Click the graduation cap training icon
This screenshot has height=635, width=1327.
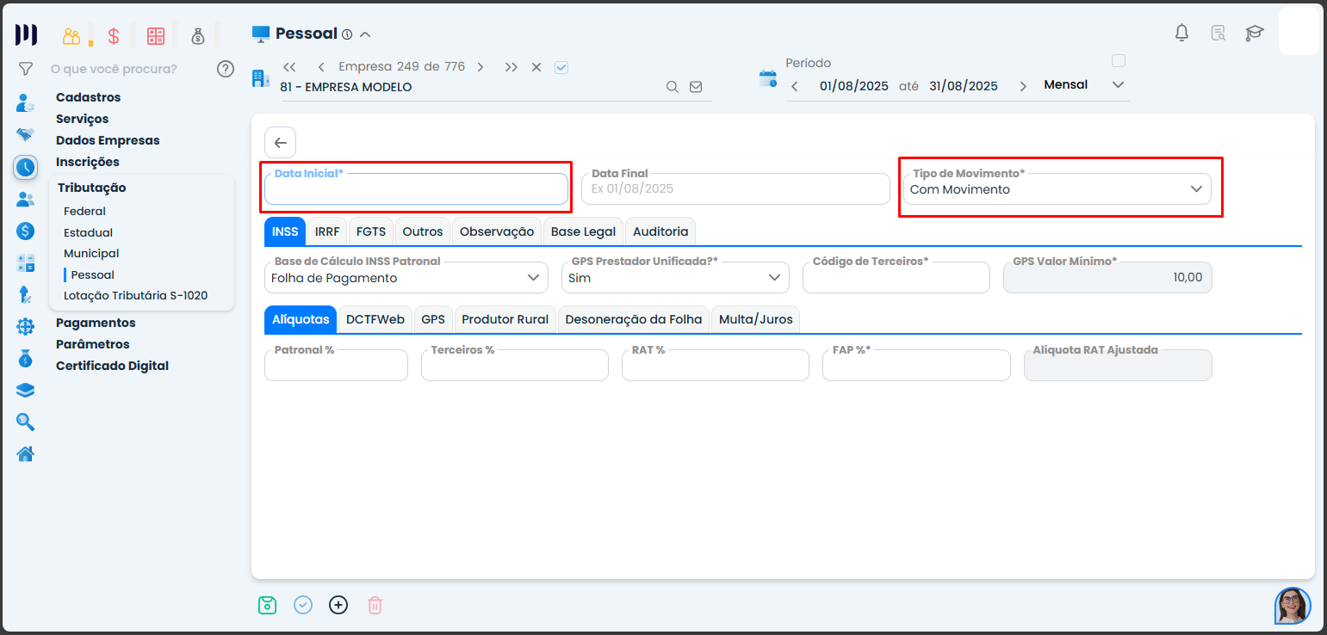click(x=1254, y=33)
